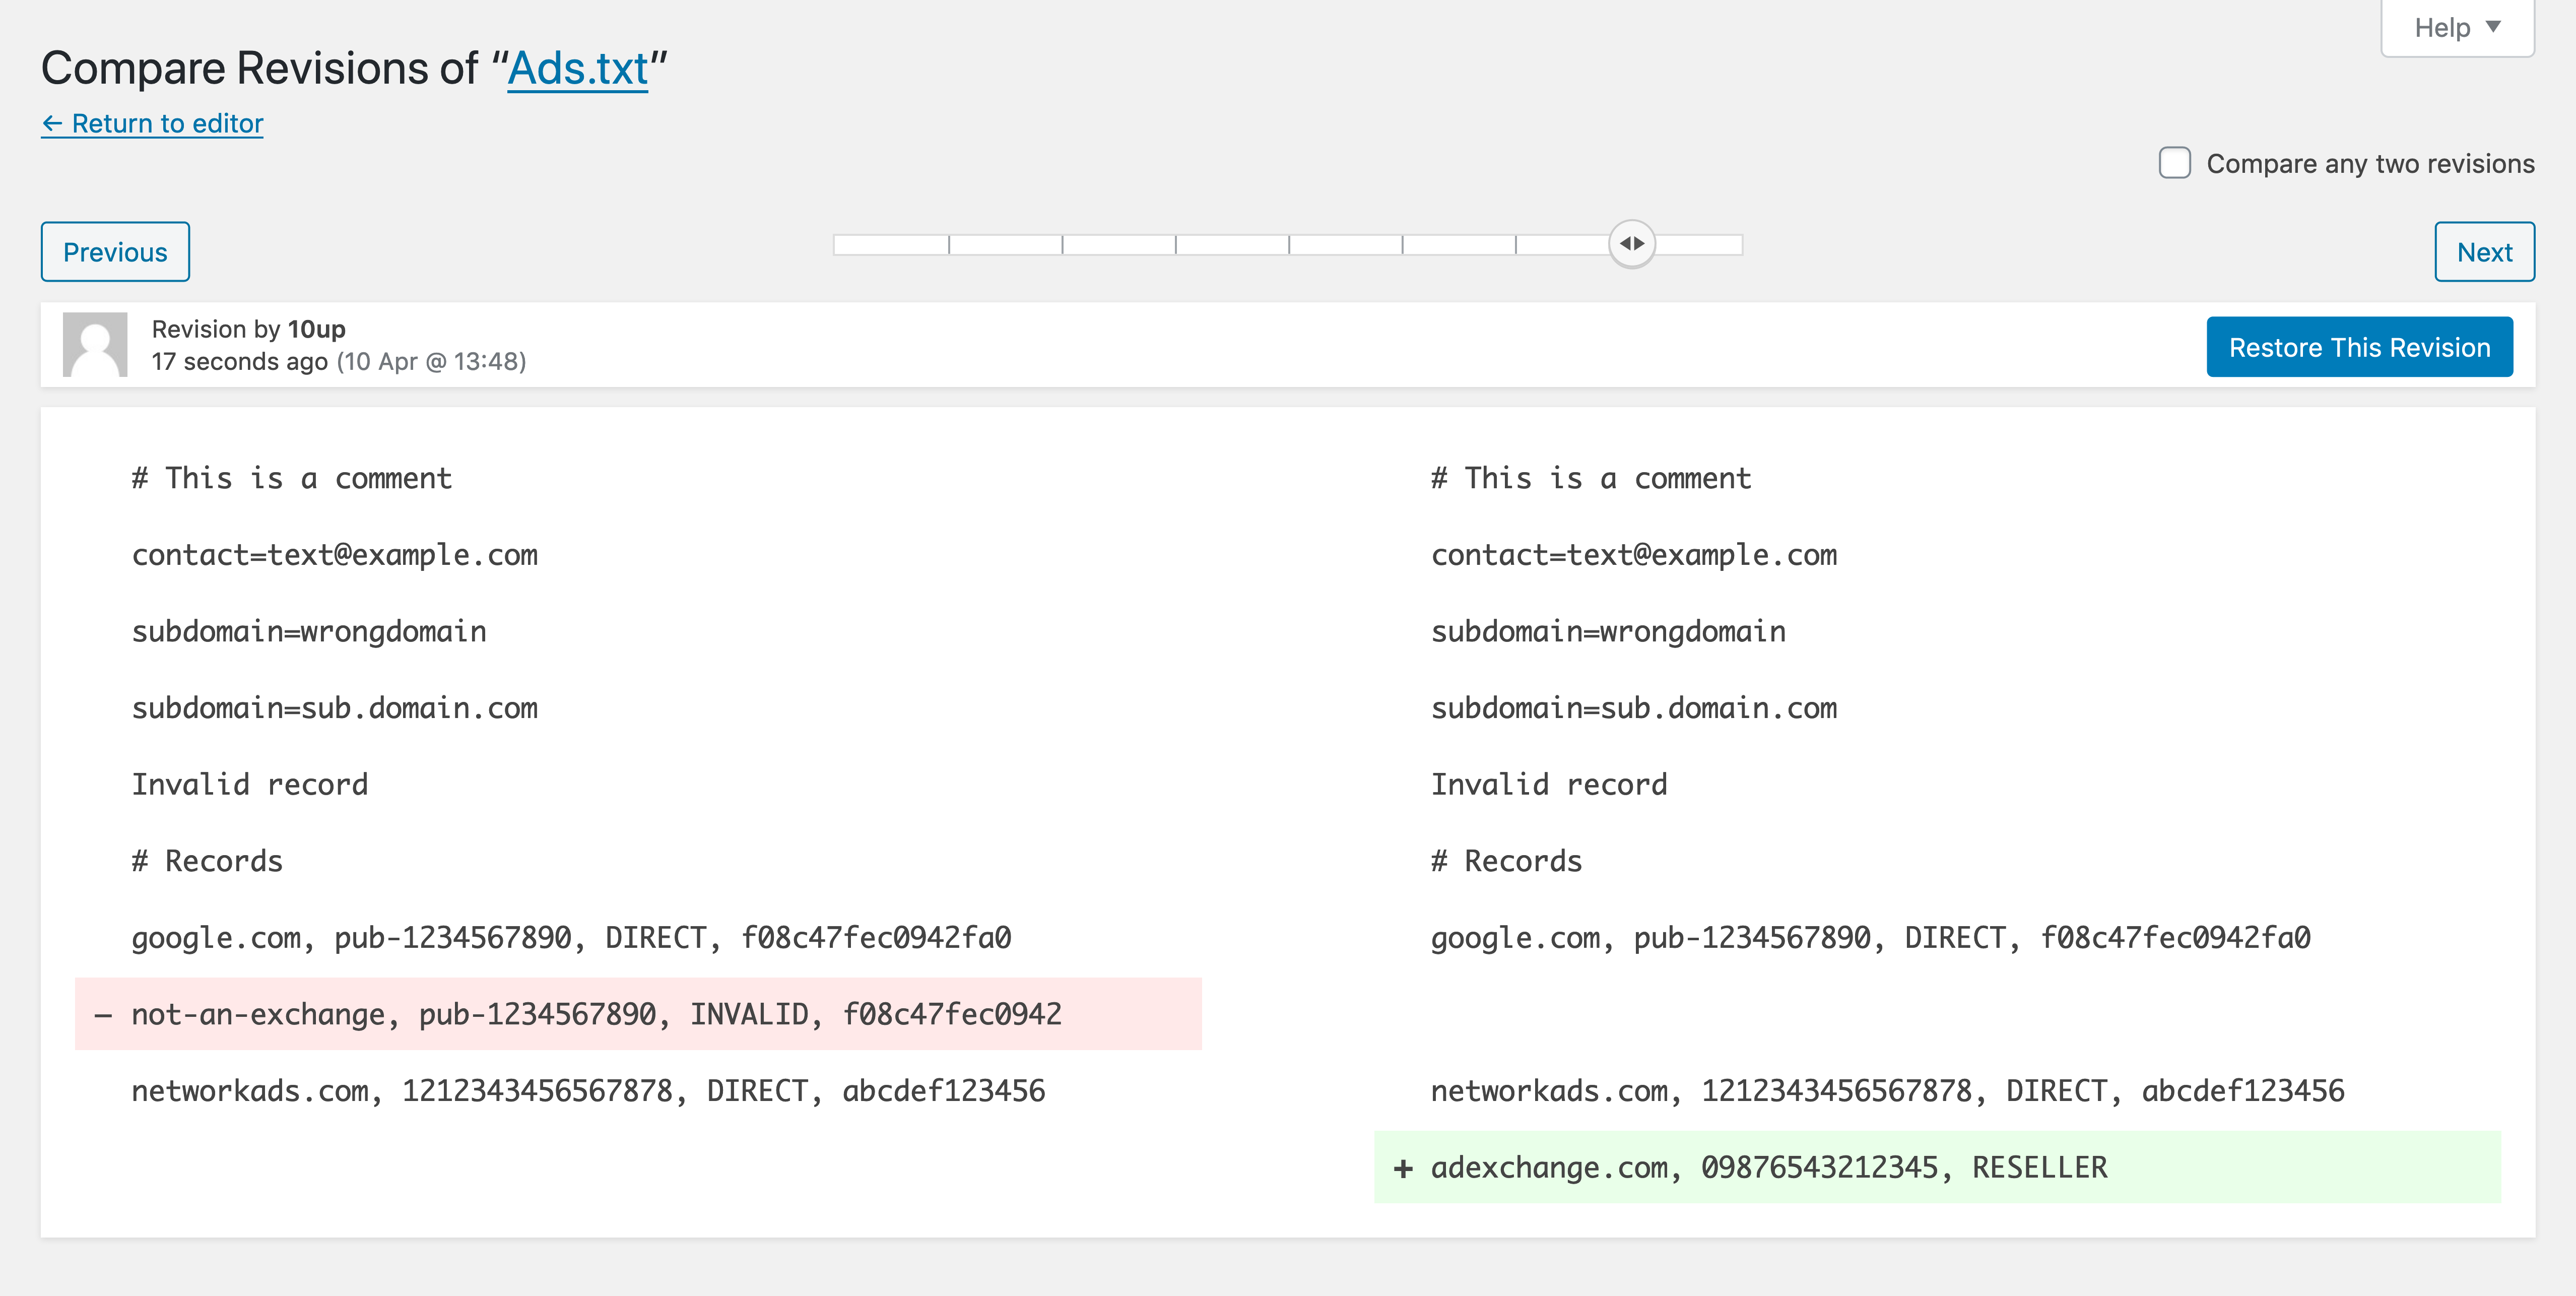The height and width of the screenshot is (1296, 2576).
Task: Click the removed not-an-exchange record line
Action: tap(596, 1014)
